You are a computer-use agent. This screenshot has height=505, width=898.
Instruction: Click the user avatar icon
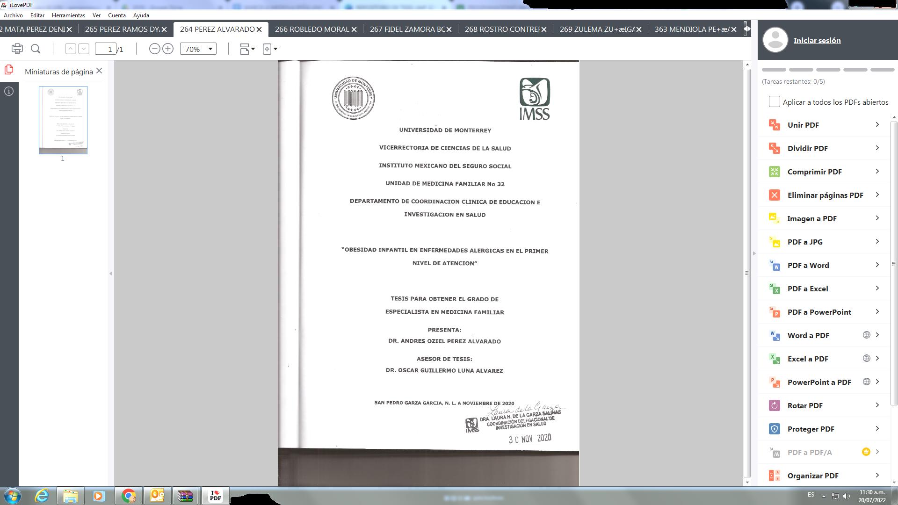tap(775, 40)
